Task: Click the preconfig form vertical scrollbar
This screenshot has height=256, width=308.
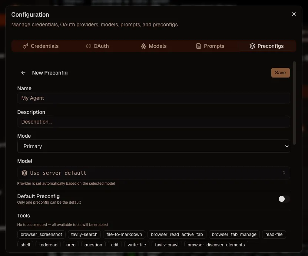Action: tap(294, 103)
